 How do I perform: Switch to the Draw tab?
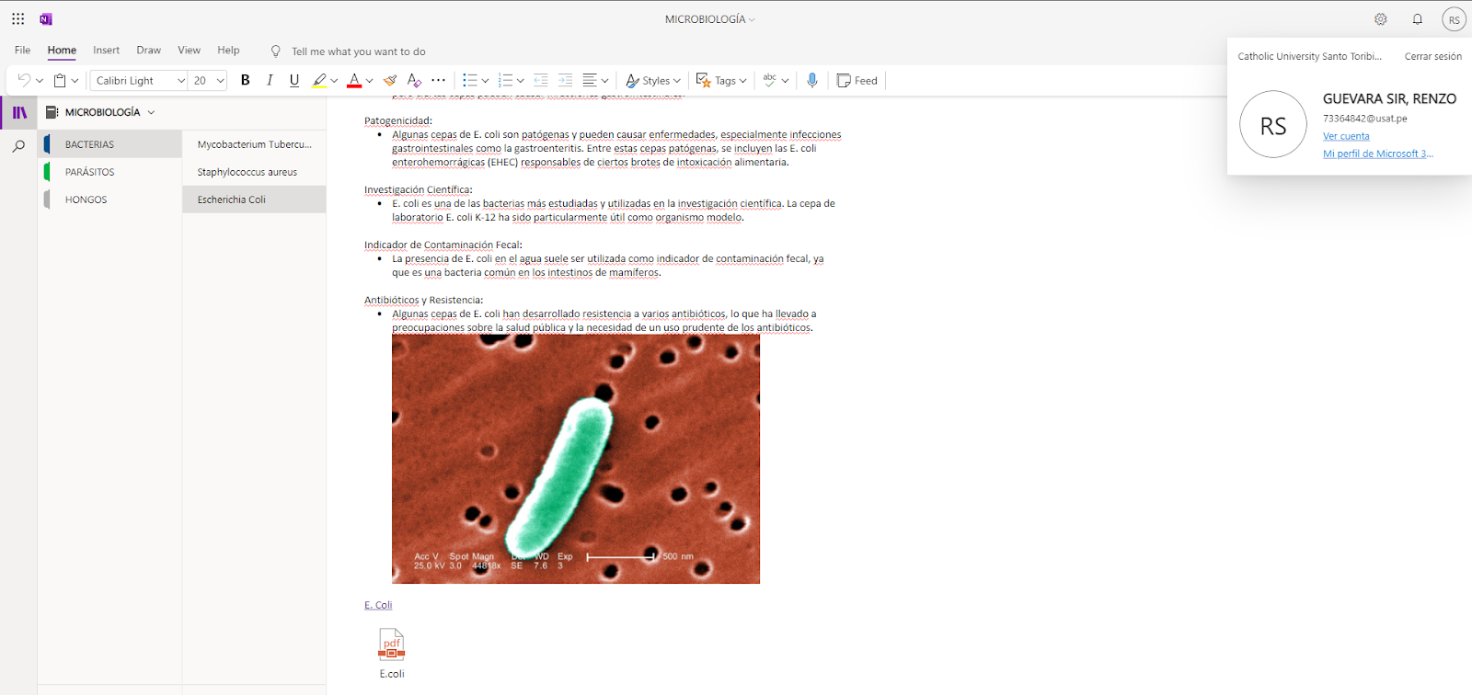click(x=148, y=51)
